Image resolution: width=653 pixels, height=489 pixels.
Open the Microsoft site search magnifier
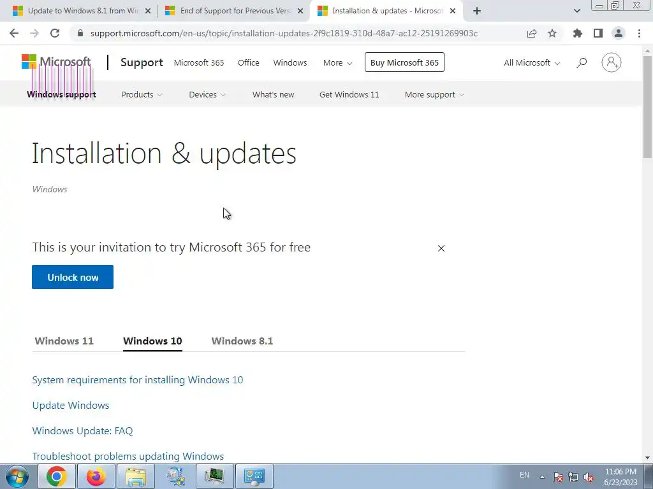(x=582, y=63)
